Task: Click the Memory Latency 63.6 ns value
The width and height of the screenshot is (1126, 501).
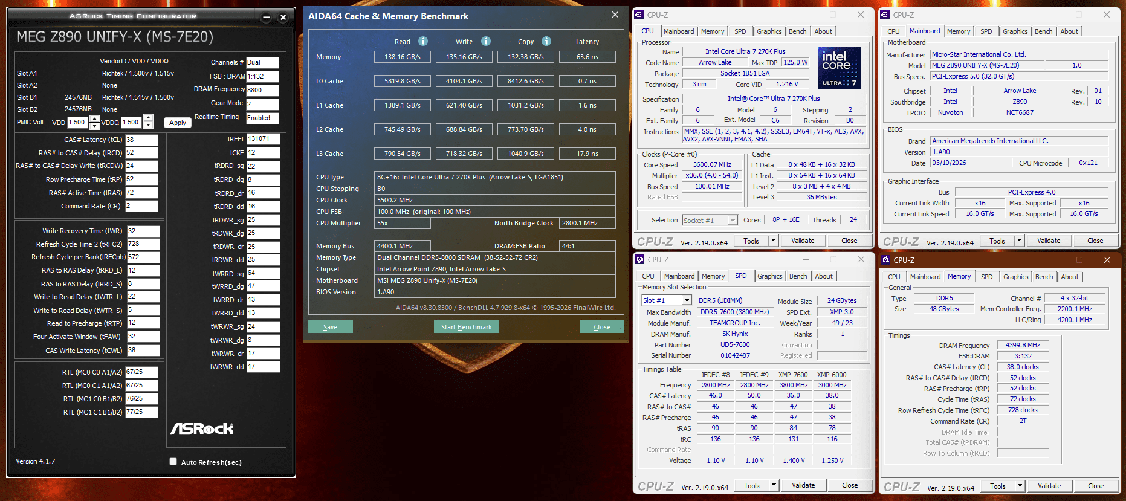Action: pos(587,57)
